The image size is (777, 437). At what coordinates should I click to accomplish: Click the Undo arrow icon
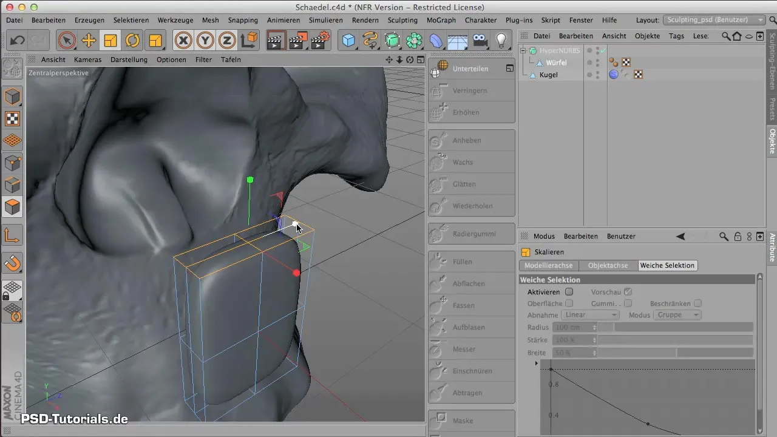point(17,41)
